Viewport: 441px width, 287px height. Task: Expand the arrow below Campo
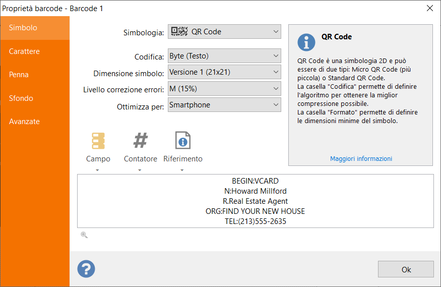tap(97, 170)
